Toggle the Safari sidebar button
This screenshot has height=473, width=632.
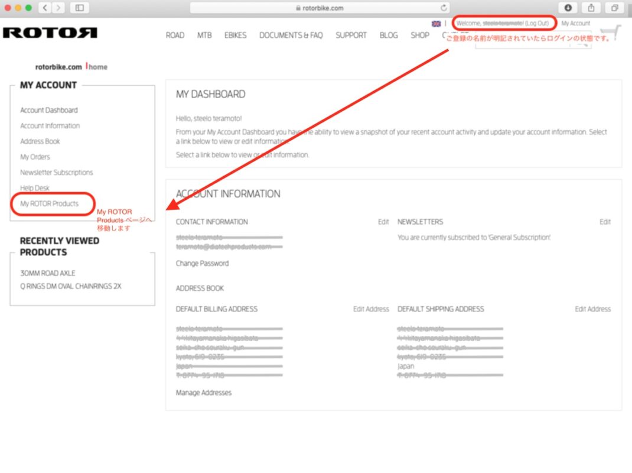[79, 8]
